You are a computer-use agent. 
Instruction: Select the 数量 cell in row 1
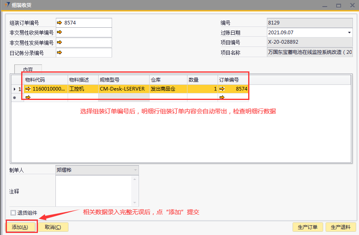point(203,89)
